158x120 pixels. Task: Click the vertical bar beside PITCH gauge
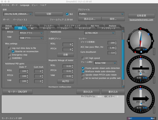(x=154, y=110)
